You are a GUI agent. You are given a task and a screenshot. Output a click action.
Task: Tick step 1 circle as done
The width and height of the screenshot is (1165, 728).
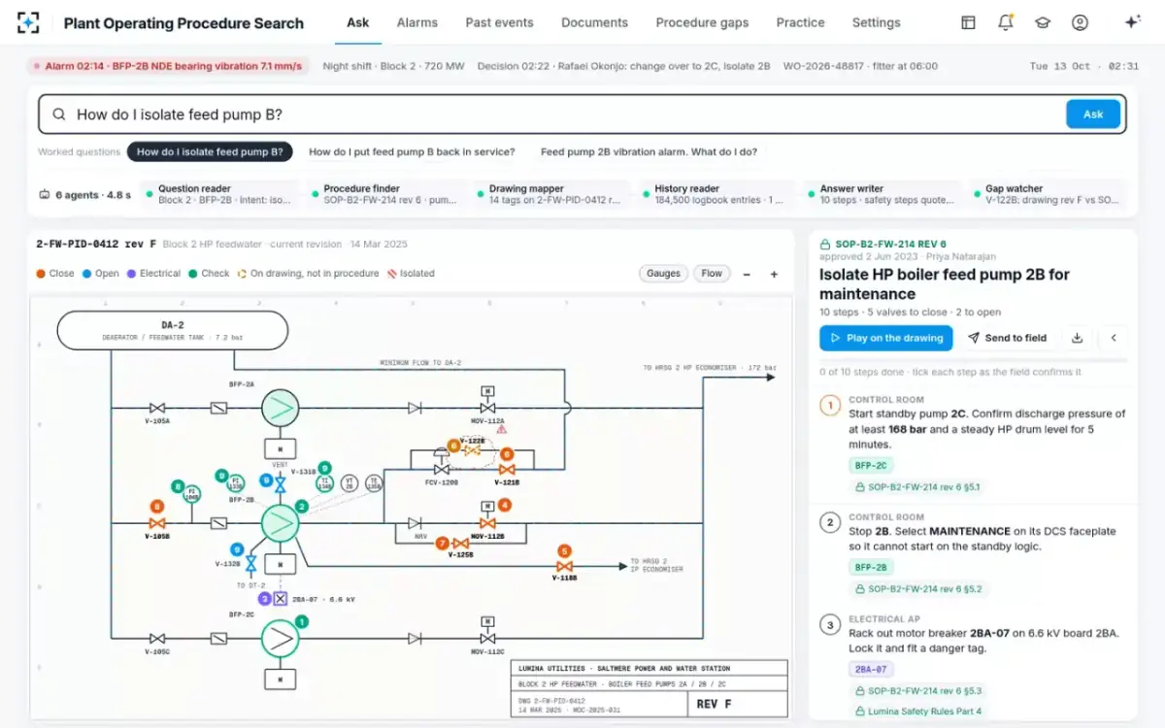click(830, 406)
